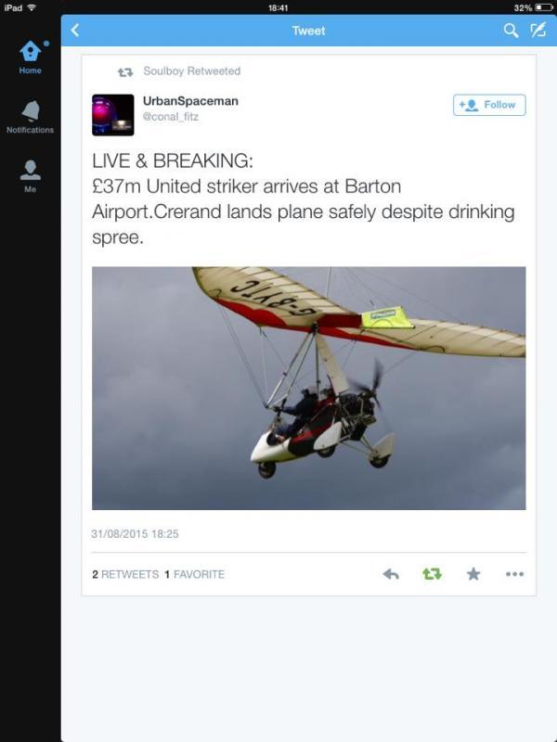The image size is (557, 742).
Task: Open the UrbanSpaceman display name
Action: point(190,101)
